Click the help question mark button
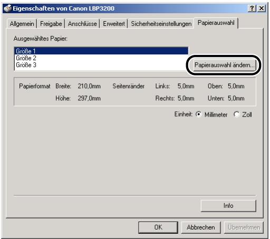The height and width of the screenshot is (239, 270). pyautogui.click(x=252, y=8)
